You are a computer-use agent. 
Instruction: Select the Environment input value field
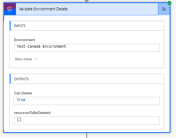pyautogui.click(x=87, y=48)
